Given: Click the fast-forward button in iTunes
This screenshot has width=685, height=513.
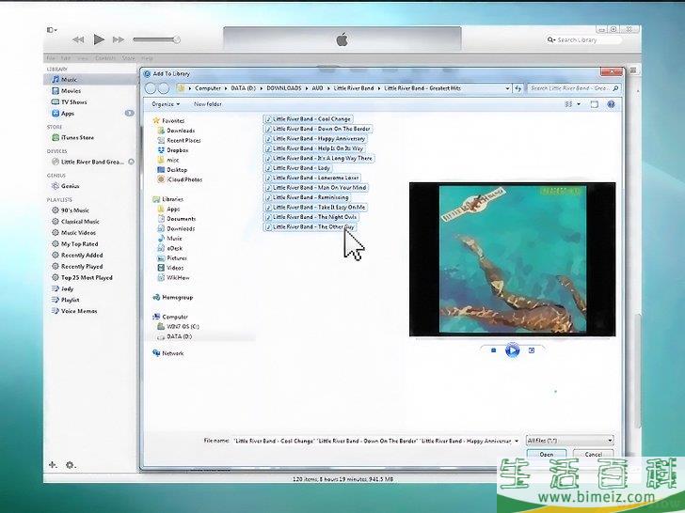Looking at the screenshot, I should click(x=119, y=39).
